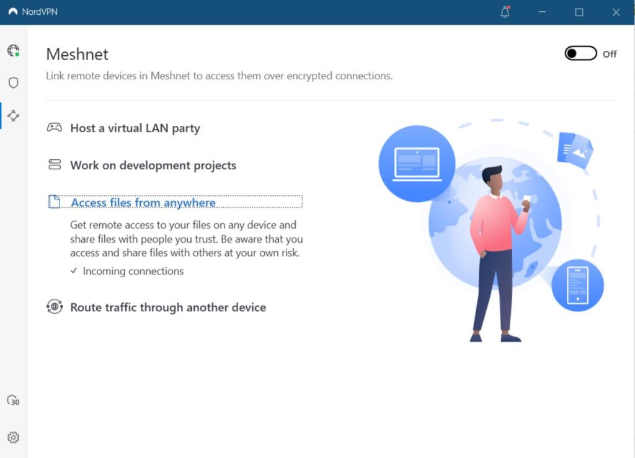Open Settings gear in sidebar
The height and width of the screenshot is (458, 635).
pos(13,438)
